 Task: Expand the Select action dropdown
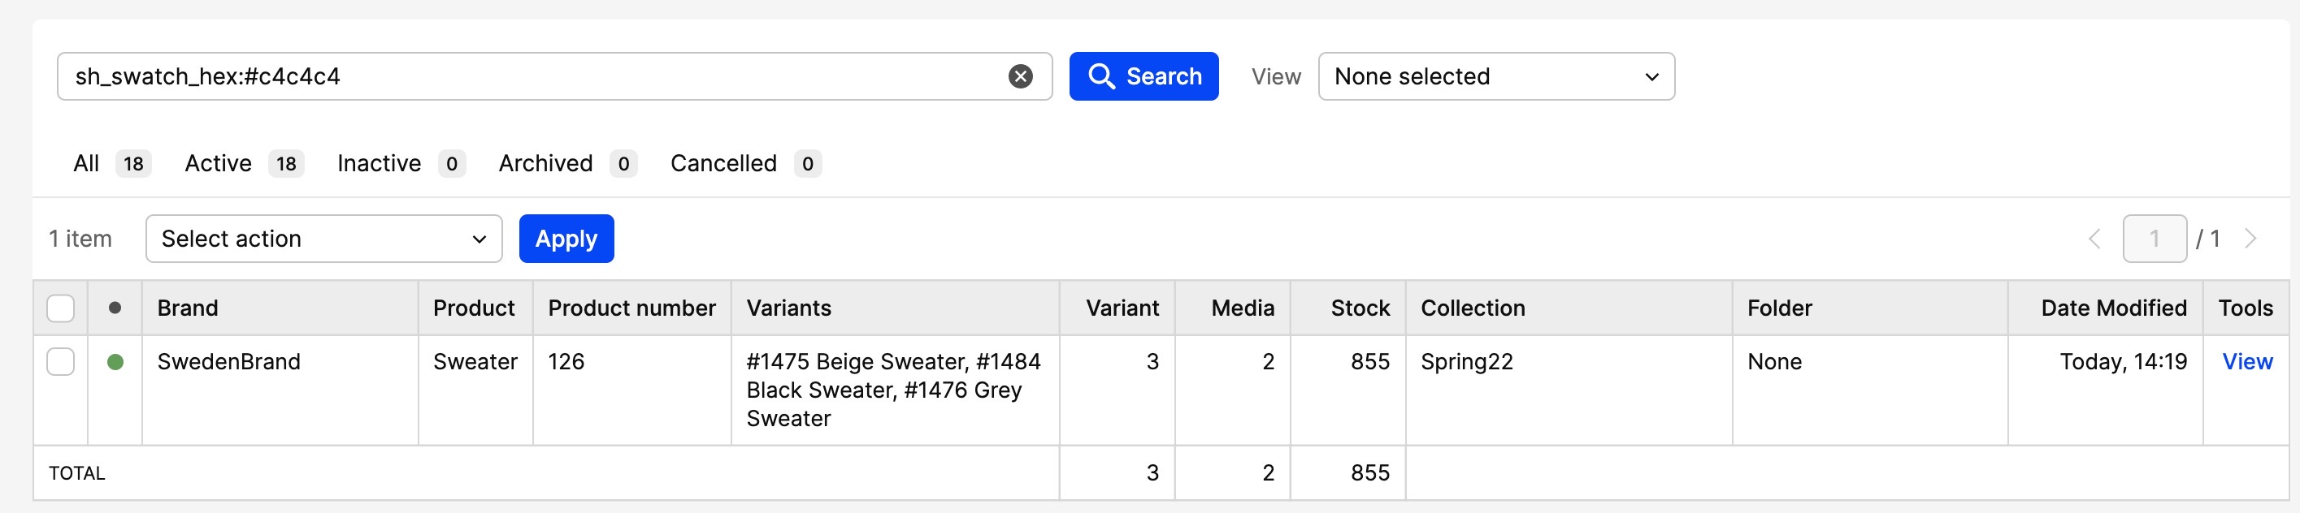coord(323,239)
